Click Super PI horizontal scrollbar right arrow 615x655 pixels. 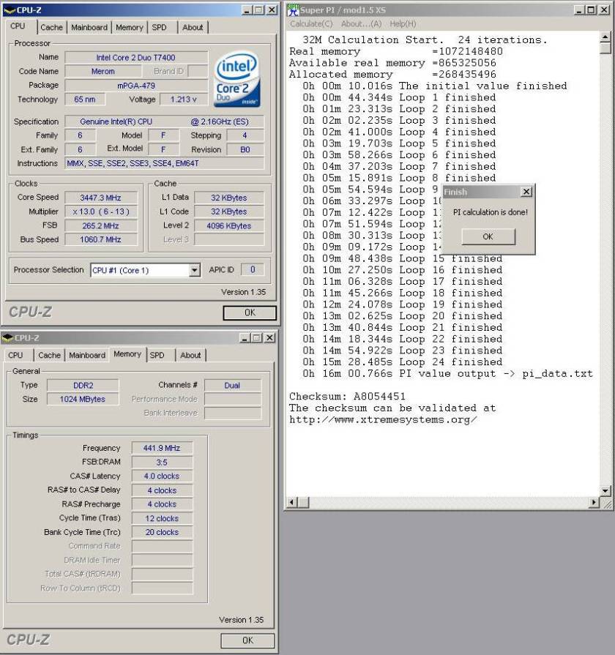tap(593, 502)
